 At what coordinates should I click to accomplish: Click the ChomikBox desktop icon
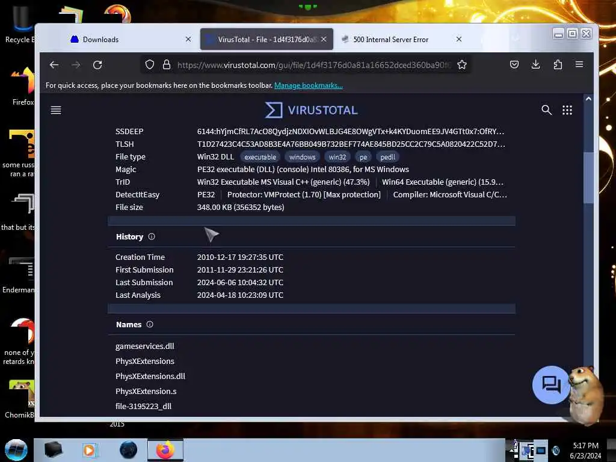(x=20, y=399)
